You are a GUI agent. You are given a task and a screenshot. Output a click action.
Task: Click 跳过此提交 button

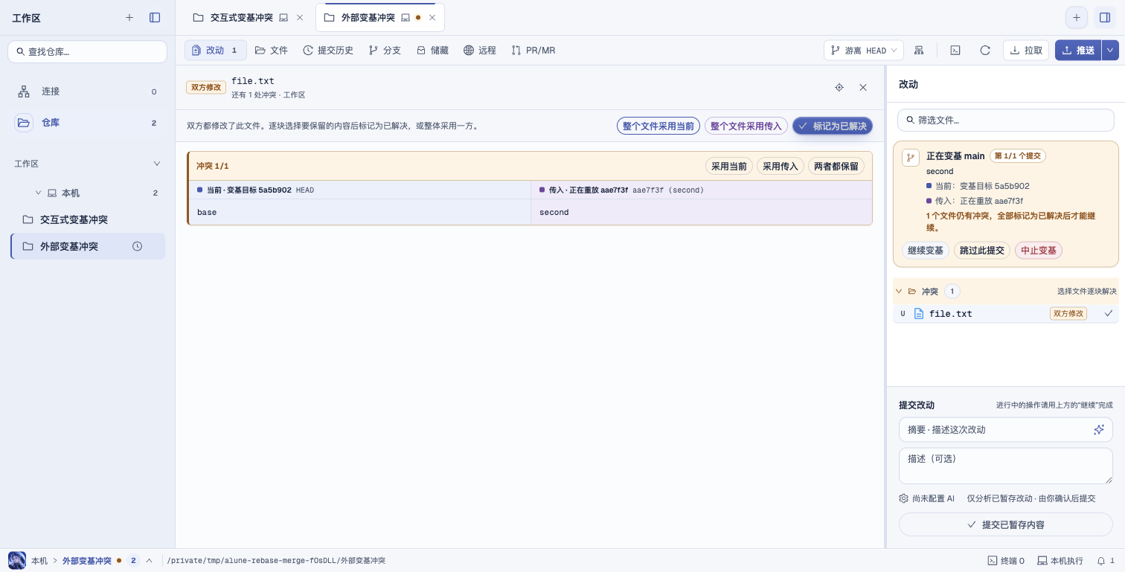pyautogui.click(x=982, y=250)
